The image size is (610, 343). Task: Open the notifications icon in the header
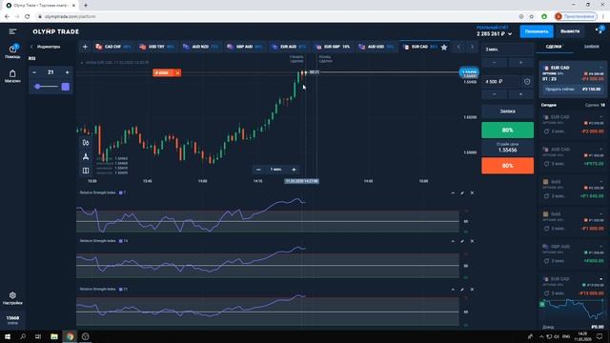point(600,30)
